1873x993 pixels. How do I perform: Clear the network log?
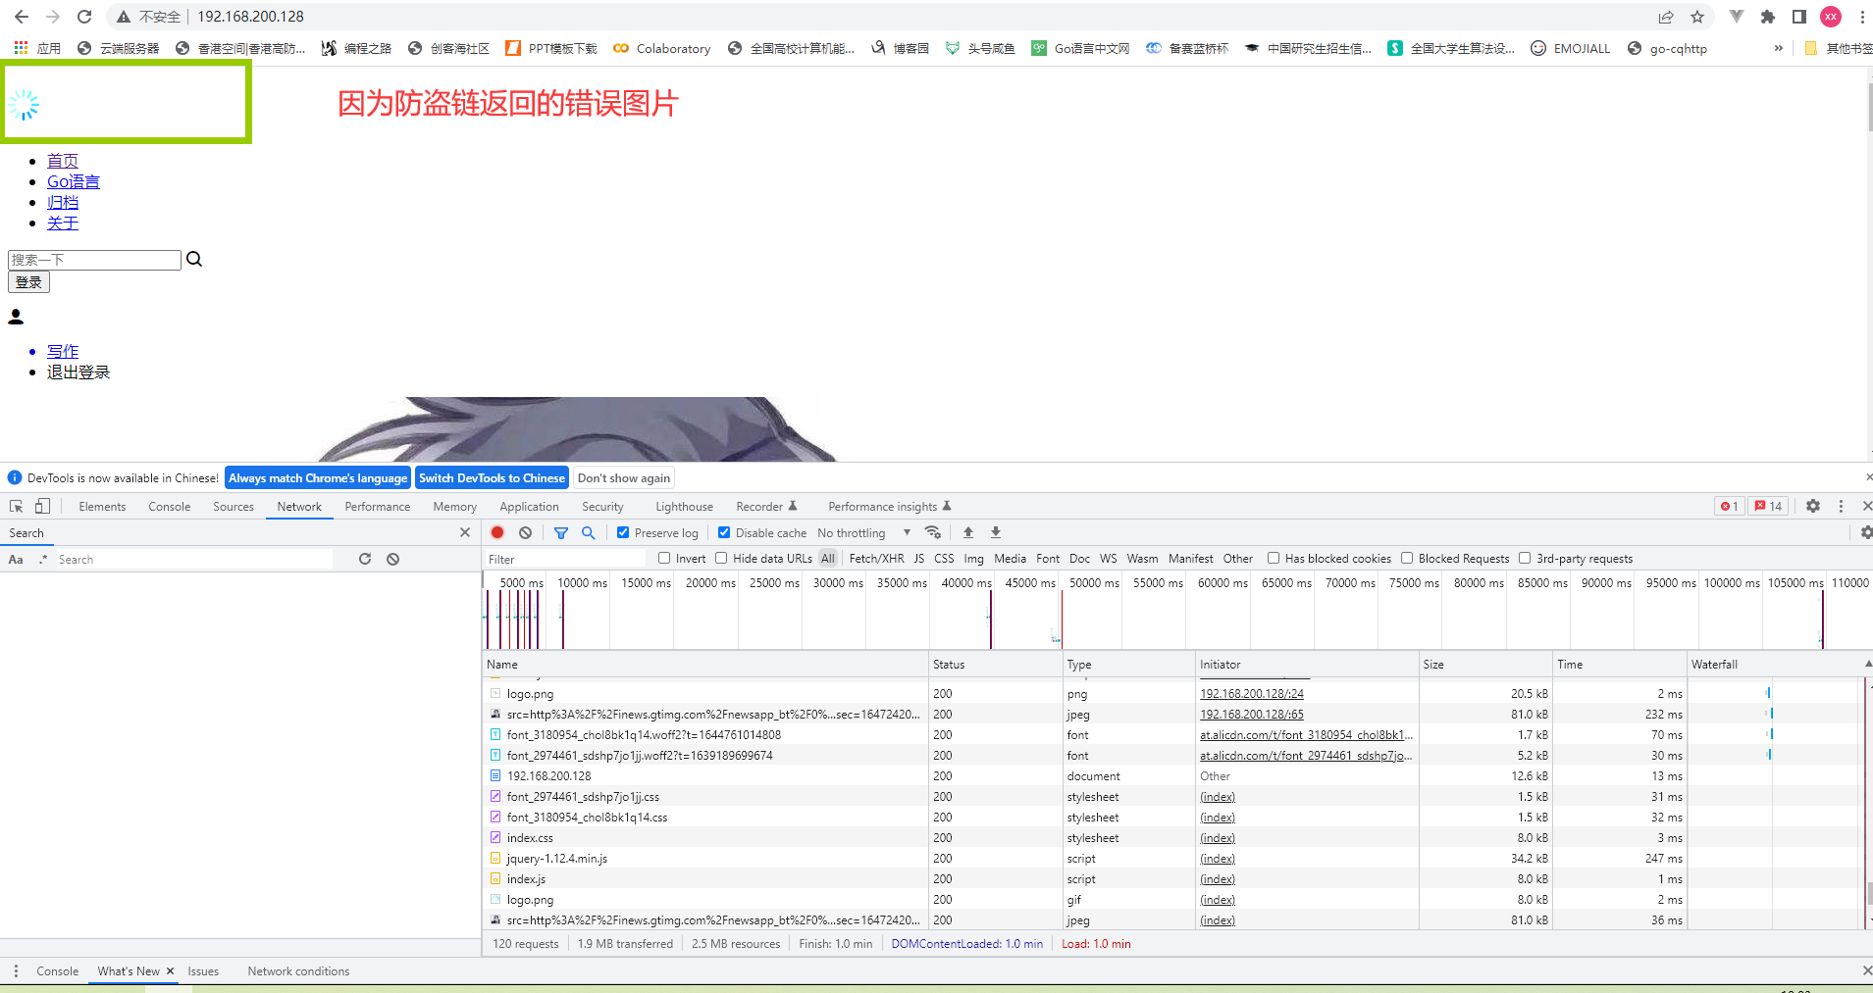(x=526, y=532)
